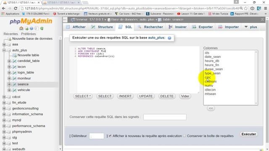Click the Délimiteur input field
269x151 pixels.
[97, 136]
